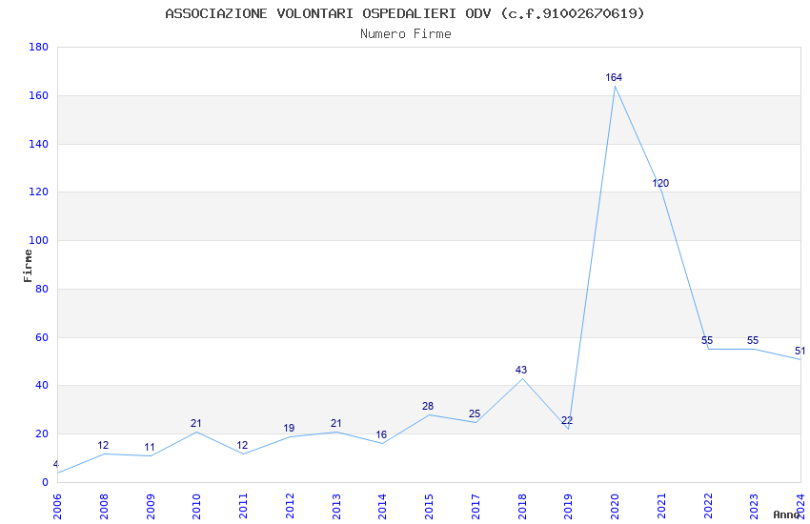Click the 51 data label for 2024

click(800, 351)
